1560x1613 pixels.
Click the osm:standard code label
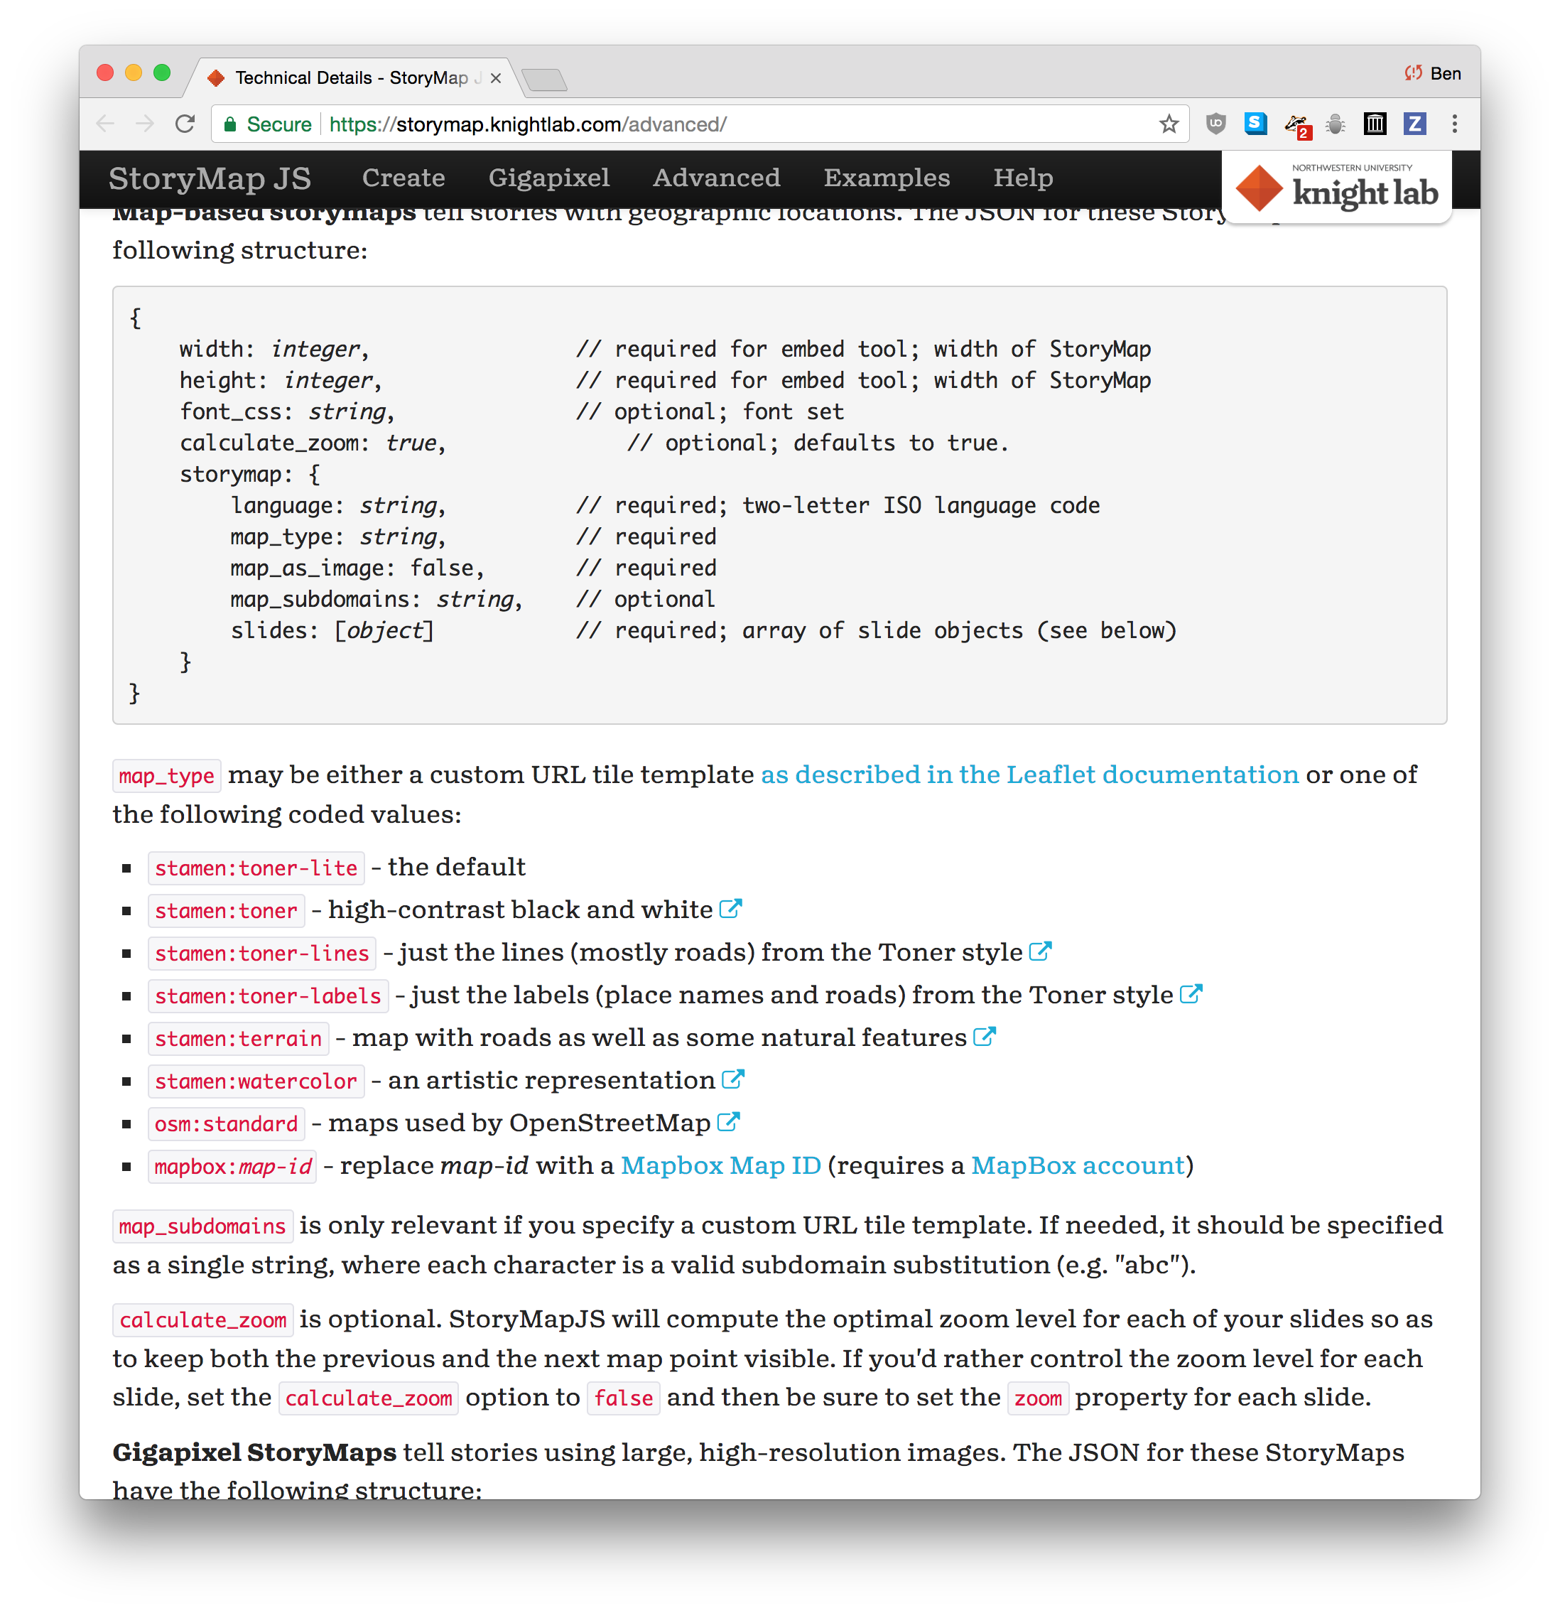pyautogui.click(x=227, y=1125)
